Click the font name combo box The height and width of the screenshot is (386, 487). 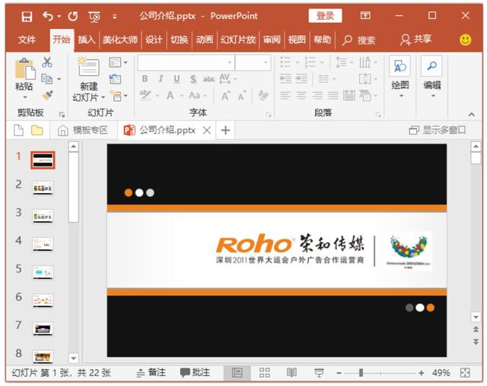[186, 62]
